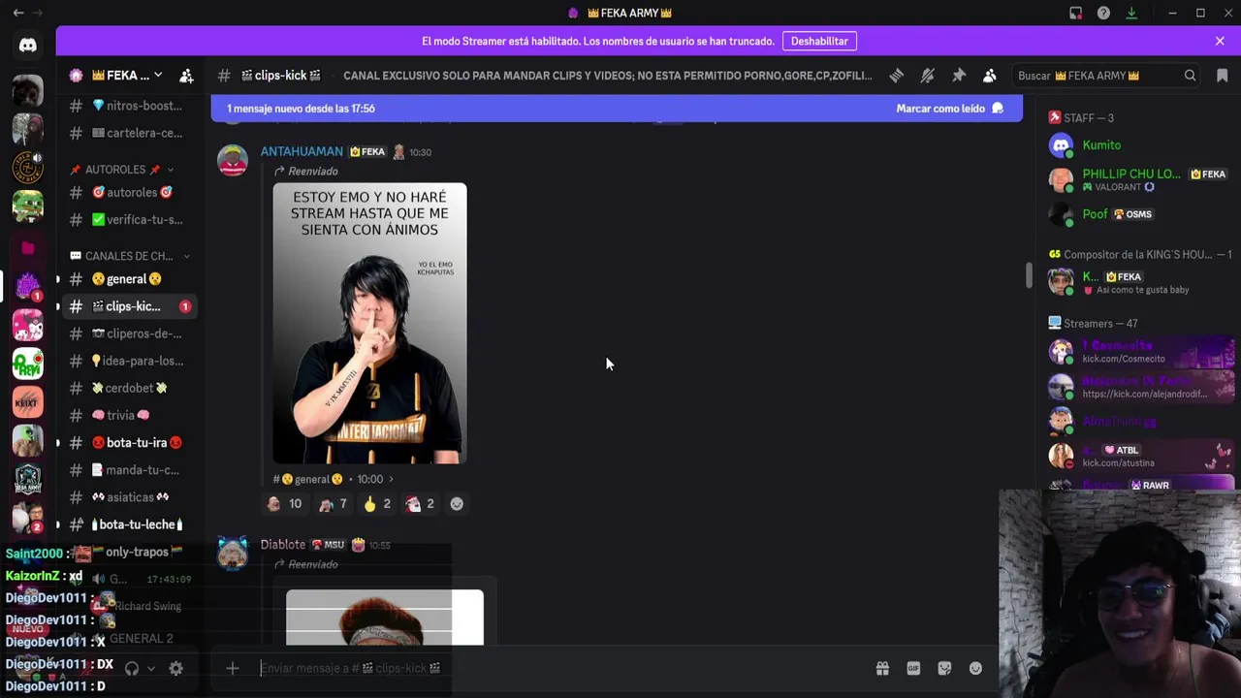Open the emoji picker icon
1241x698 pixels.
click(x=975, y=668)
